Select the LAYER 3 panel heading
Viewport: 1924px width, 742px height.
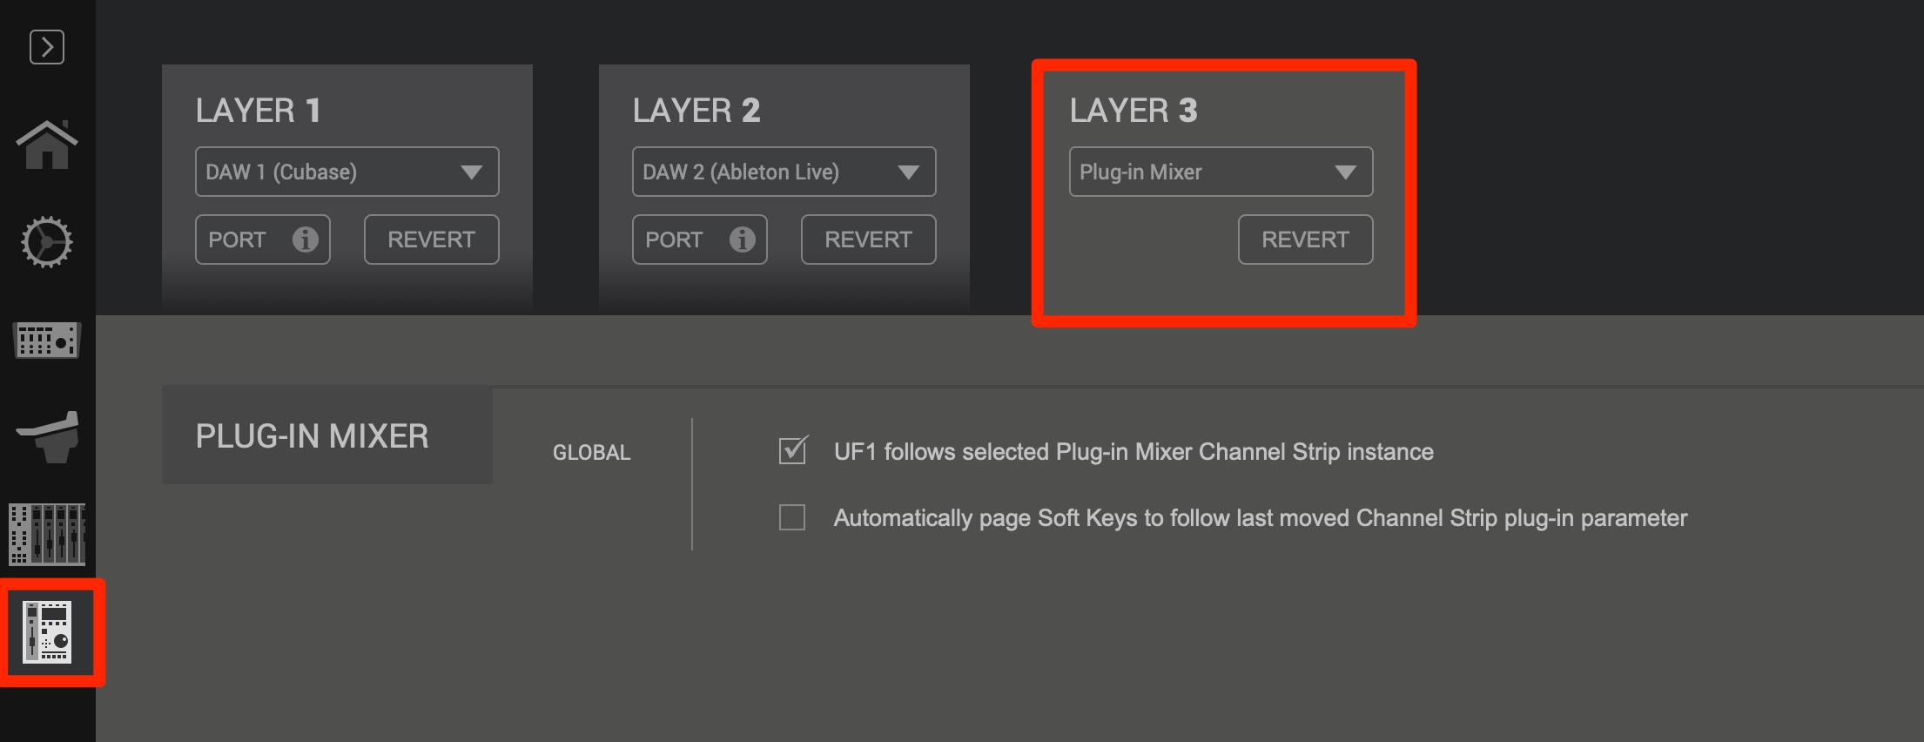pyautogui.click(x=1134, y=111)
